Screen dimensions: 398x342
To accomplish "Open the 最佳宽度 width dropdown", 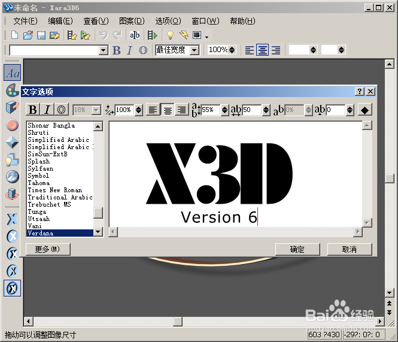I will (x=195, y=50).
